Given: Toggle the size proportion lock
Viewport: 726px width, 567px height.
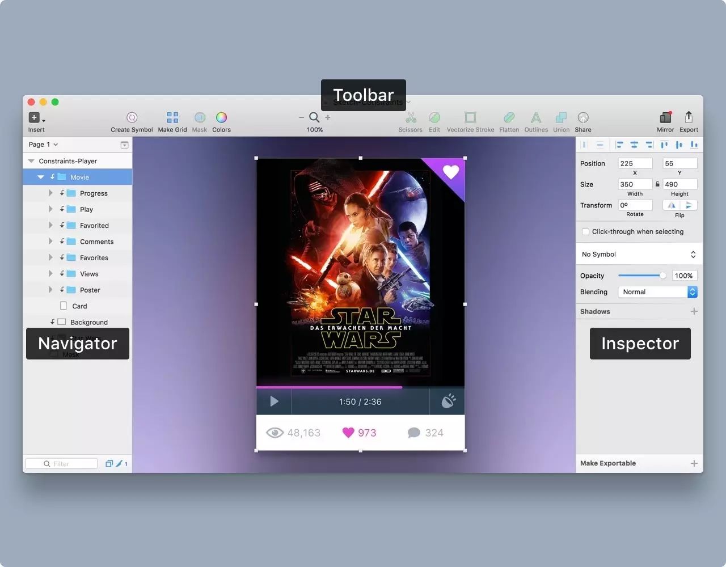Looking at the screenshot, I should pyautogui.click(x=657, y=184).
